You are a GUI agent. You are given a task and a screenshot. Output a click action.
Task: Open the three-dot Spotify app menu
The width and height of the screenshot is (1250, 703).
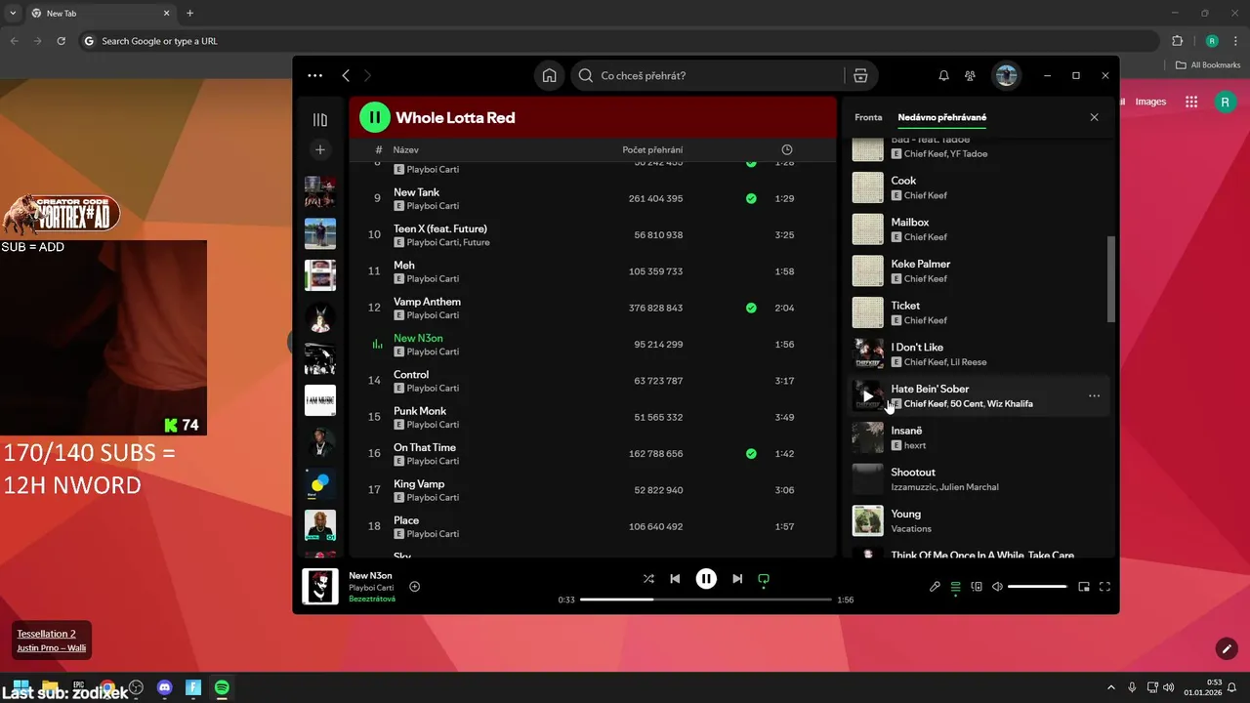[314, 75]
